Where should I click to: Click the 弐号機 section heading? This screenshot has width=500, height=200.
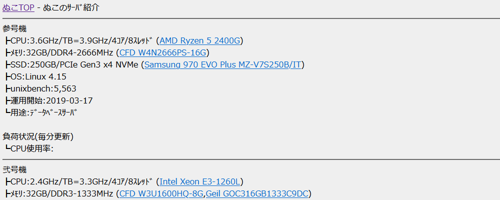tap(15, 170)
